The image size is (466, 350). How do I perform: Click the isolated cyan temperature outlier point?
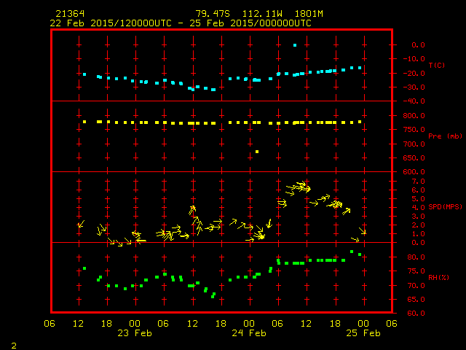pyautogui.click(x=295, y=45)
